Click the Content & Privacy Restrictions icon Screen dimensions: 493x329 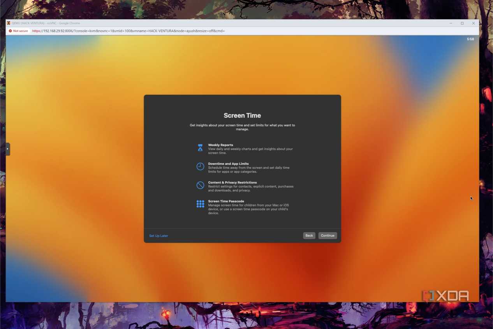[200, 185]
